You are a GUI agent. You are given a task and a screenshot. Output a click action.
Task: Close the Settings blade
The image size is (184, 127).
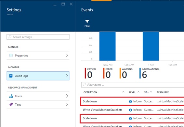[71, 4]
